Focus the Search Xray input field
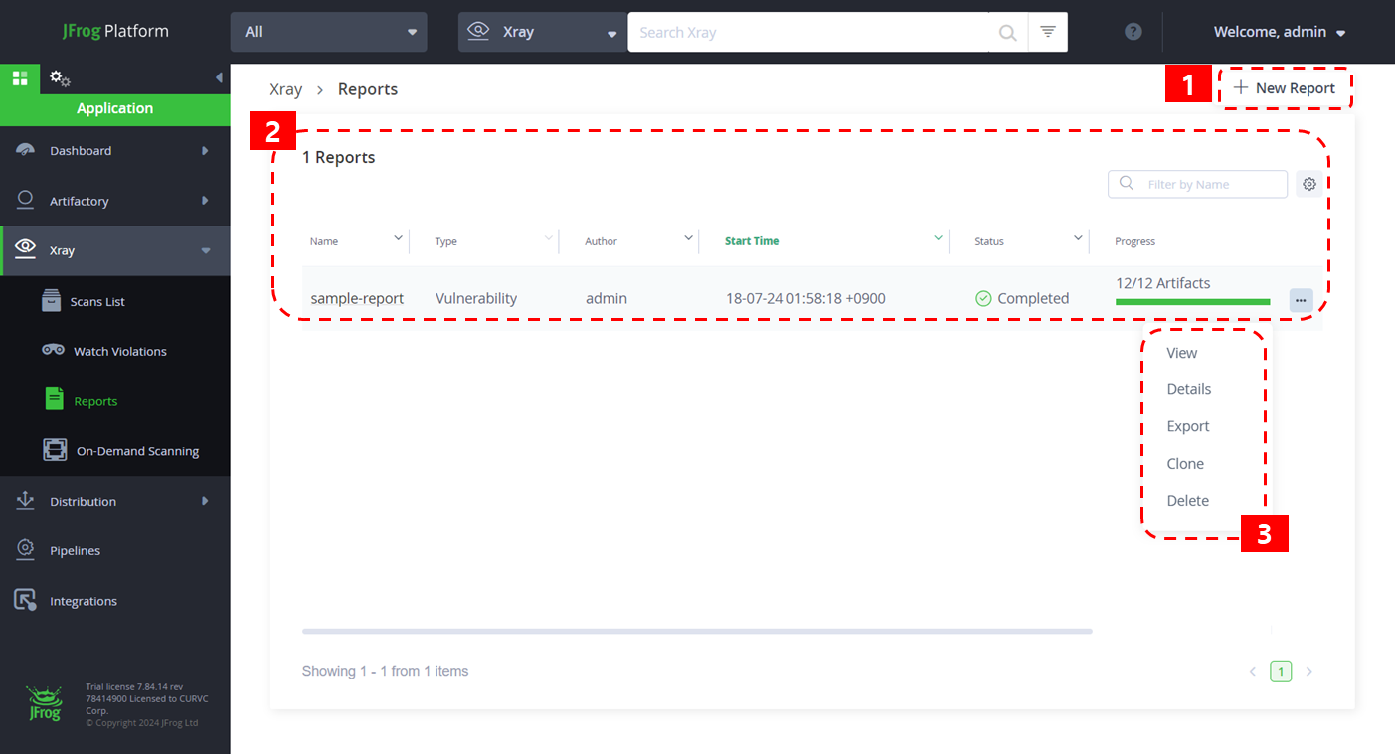Screen dimensions: 1395x754 [810, 32]
